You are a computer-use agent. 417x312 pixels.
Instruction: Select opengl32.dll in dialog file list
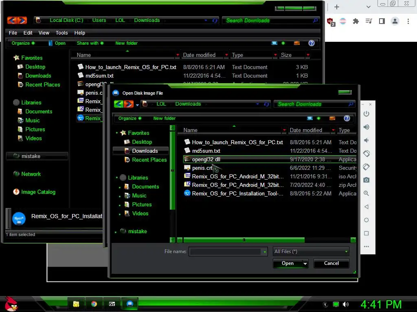pyautogui.click(x=270, y=159)
